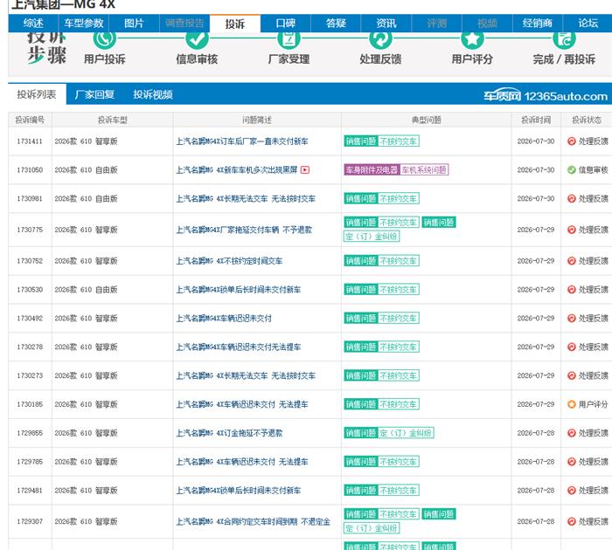Click the 车身附件及电器 tag in row 1731050
Image resolution: width=612 pixels, height=550 pixels.
pyautogui.click(x=372, y=169)
